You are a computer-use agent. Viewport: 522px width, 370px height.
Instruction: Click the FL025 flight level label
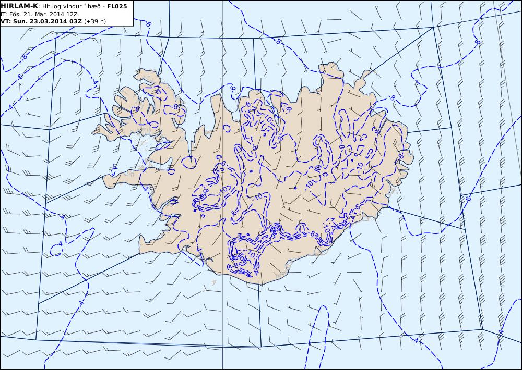tap(117, 6)
